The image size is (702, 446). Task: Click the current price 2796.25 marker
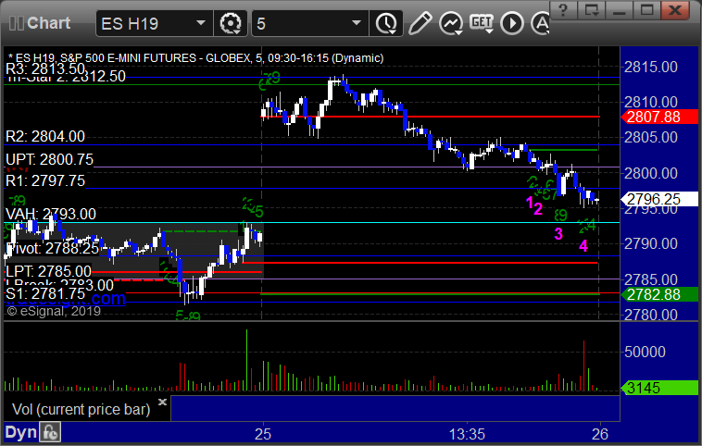[x=659, y=199]
